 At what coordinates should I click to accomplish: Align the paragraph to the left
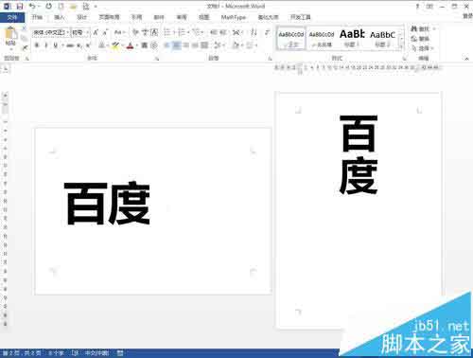167,45
